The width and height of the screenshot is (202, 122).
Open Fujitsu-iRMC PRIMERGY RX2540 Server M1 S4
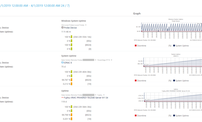click(x=86, y=98)
